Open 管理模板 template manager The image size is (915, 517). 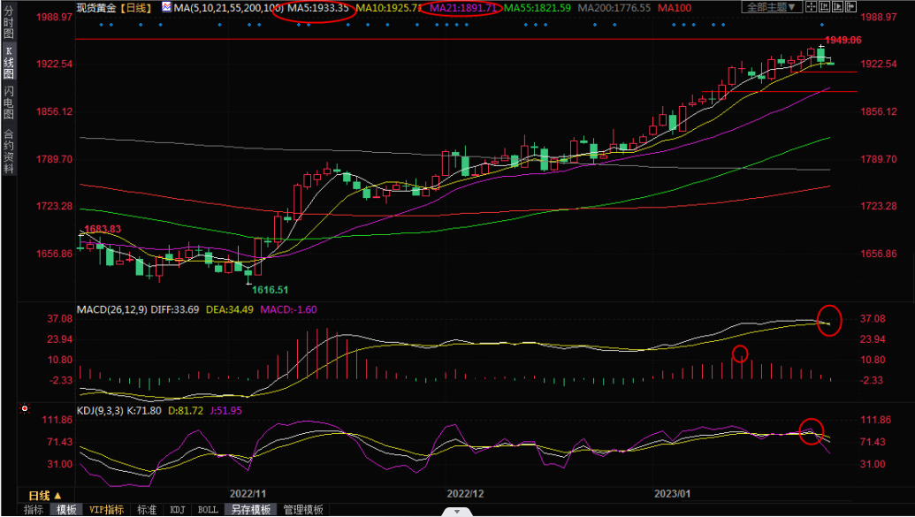(x=302, y=510)
